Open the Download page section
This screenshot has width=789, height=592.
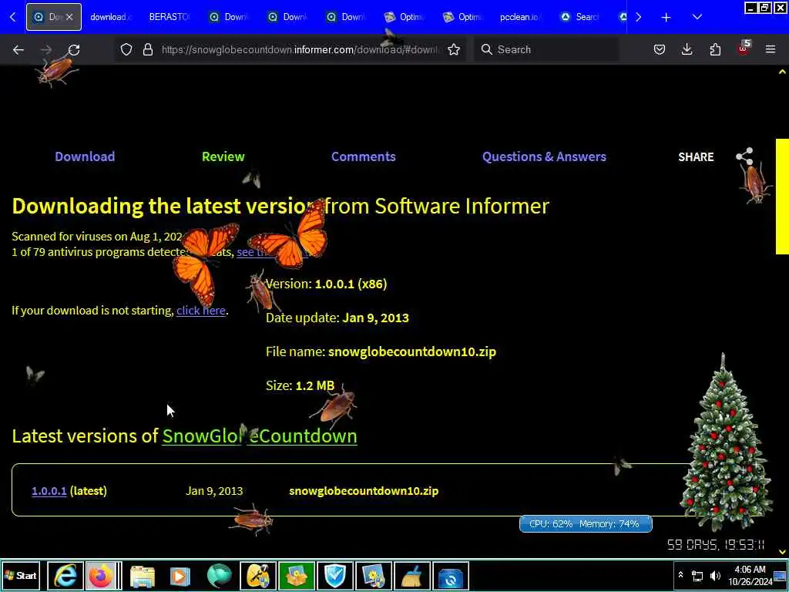pyautogui.click(x=85, y=156)
